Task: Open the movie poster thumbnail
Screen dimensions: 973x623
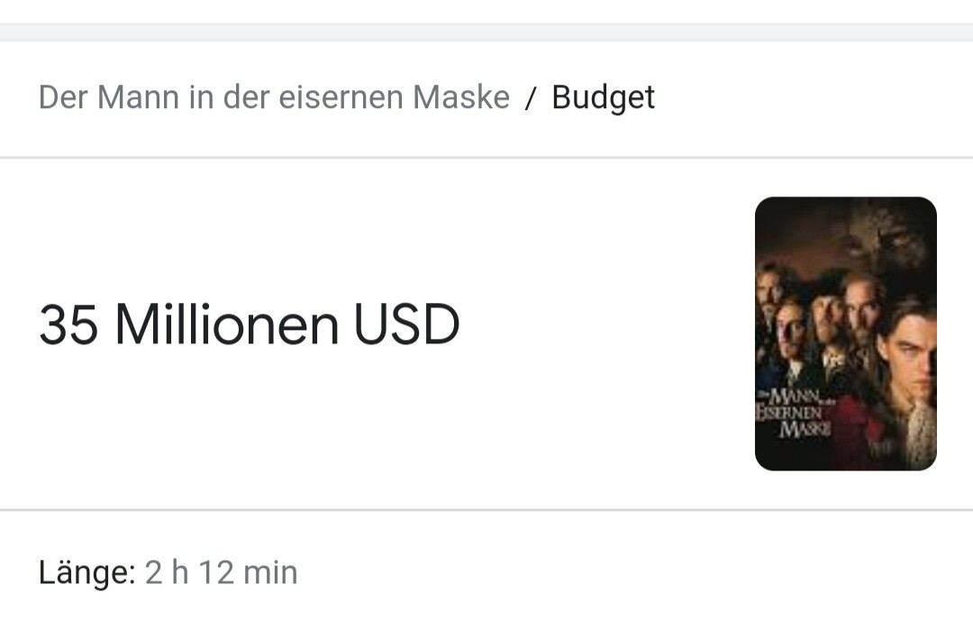Action: click(x=845, y=334)
